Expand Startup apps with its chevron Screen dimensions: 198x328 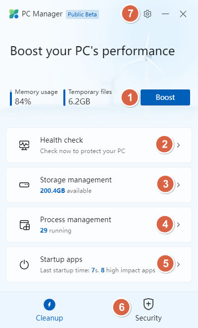coord(178,264)
